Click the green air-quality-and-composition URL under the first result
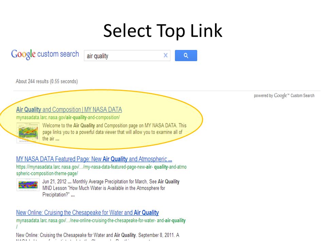Screen dimensions: 326x244 (68, 118)
